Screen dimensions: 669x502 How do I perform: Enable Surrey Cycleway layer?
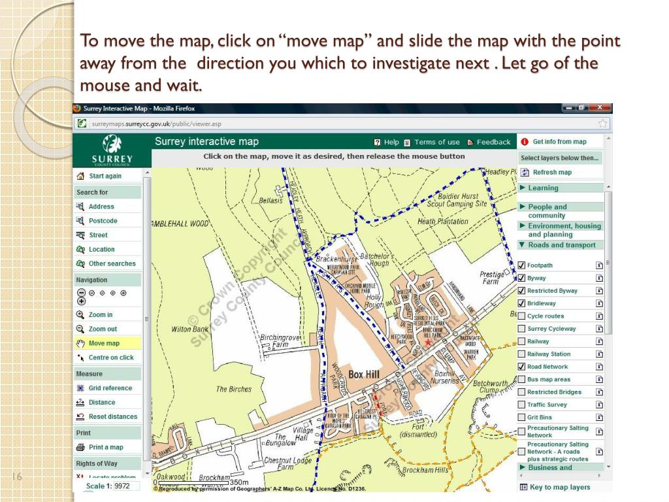click(521, 329)
